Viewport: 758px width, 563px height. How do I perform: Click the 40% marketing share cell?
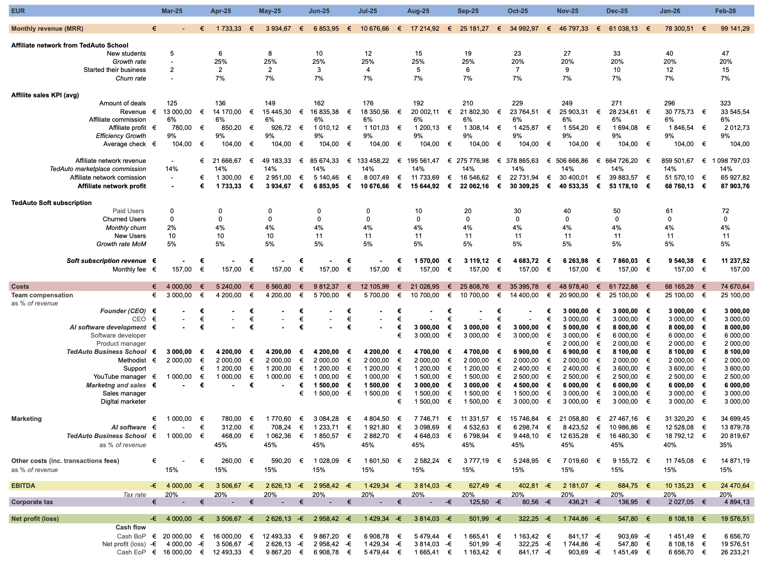click(x=669, y=445)
